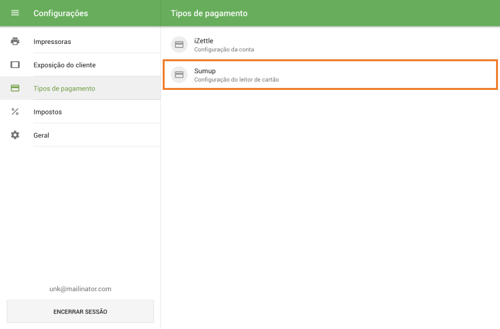Select Tipos de pagamento in sidebar
The width and height of the screenshot is (500, 329).
pos(64,89)
